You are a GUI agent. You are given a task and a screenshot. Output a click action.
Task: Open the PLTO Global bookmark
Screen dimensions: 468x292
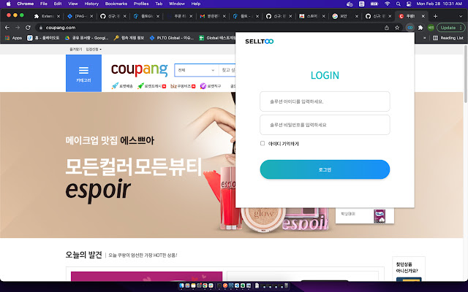172,38
